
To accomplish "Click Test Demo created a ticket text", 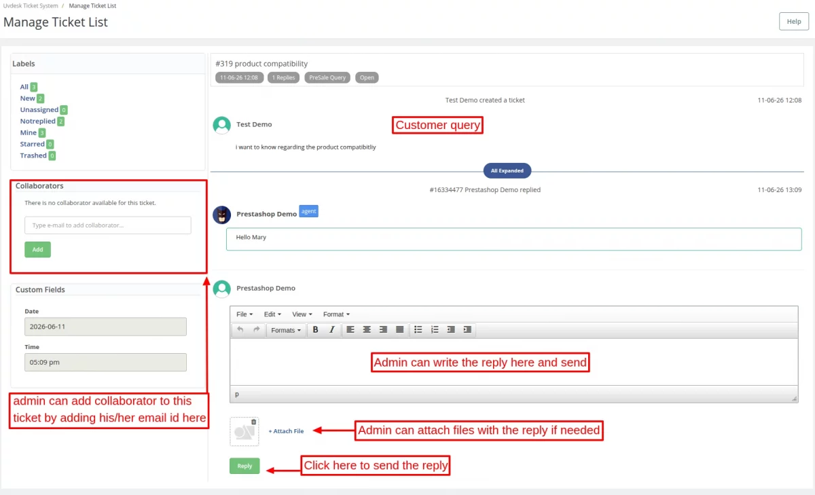I will click(x=485, y=100).
